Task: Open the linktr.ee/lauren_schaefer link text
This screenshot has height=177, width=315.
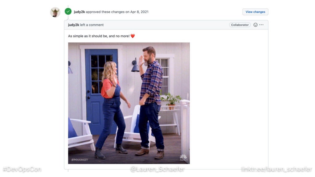Action: (277, 169)
